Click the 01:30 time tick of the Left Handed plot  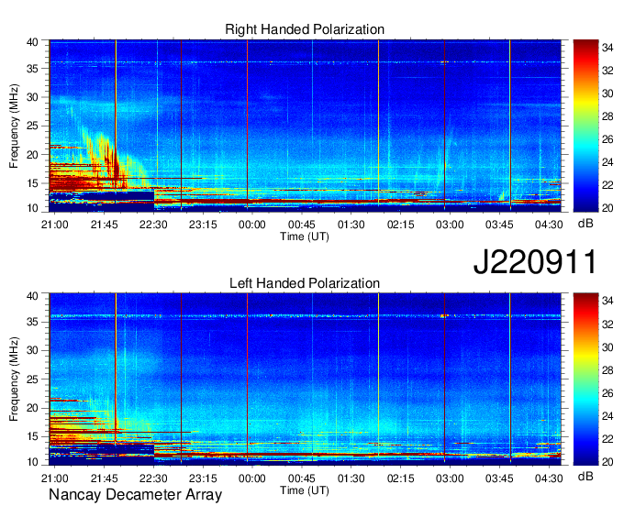click(x=351, y=478)
